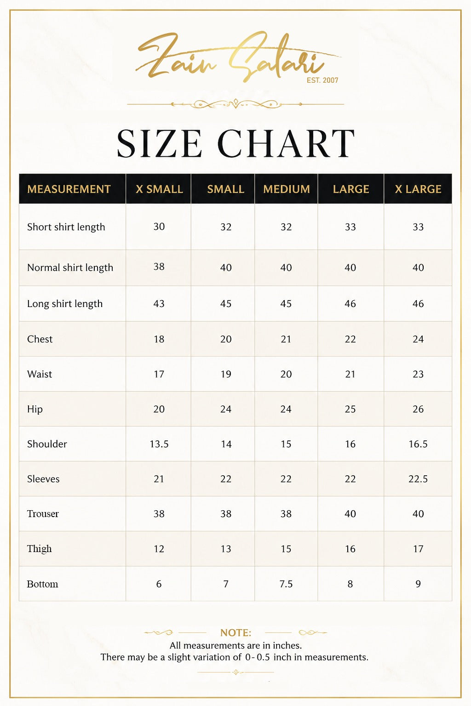The image size is (471, 706).
Task: Click the Long shirt length row label
Action: click(x=65, y=304)
